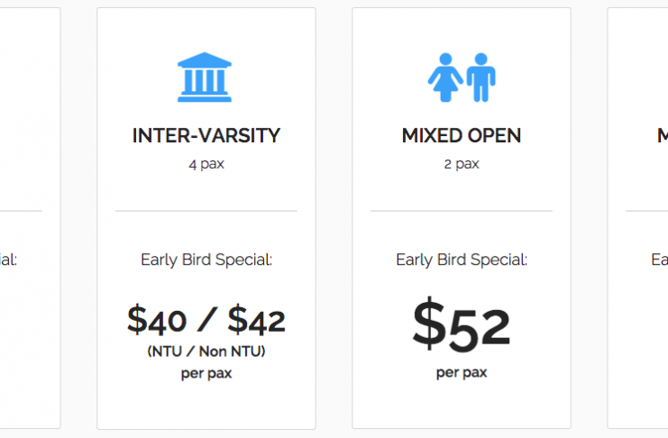Image resolution: width=668 pixels, height=438 pixels.
Task: Click the 4 pax label
Action: click(206, 164)
